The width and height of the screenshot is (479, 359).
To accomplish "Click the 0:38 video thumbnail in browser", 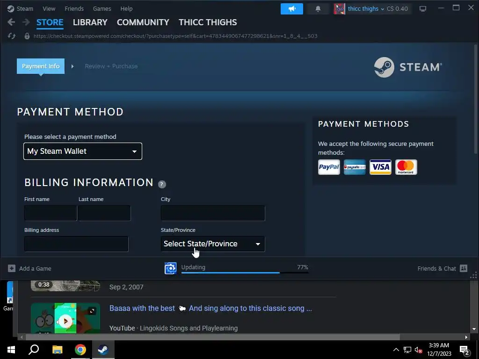I will (65, 286).
